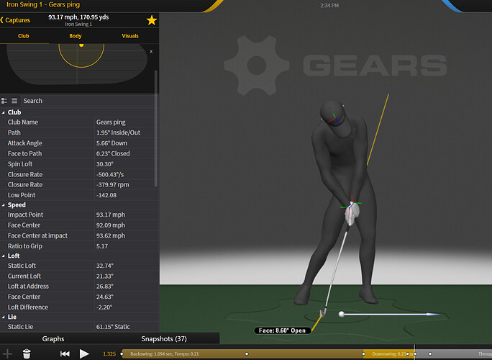Jump to the timeline start marker
The image size is (492, 360).
122,354
